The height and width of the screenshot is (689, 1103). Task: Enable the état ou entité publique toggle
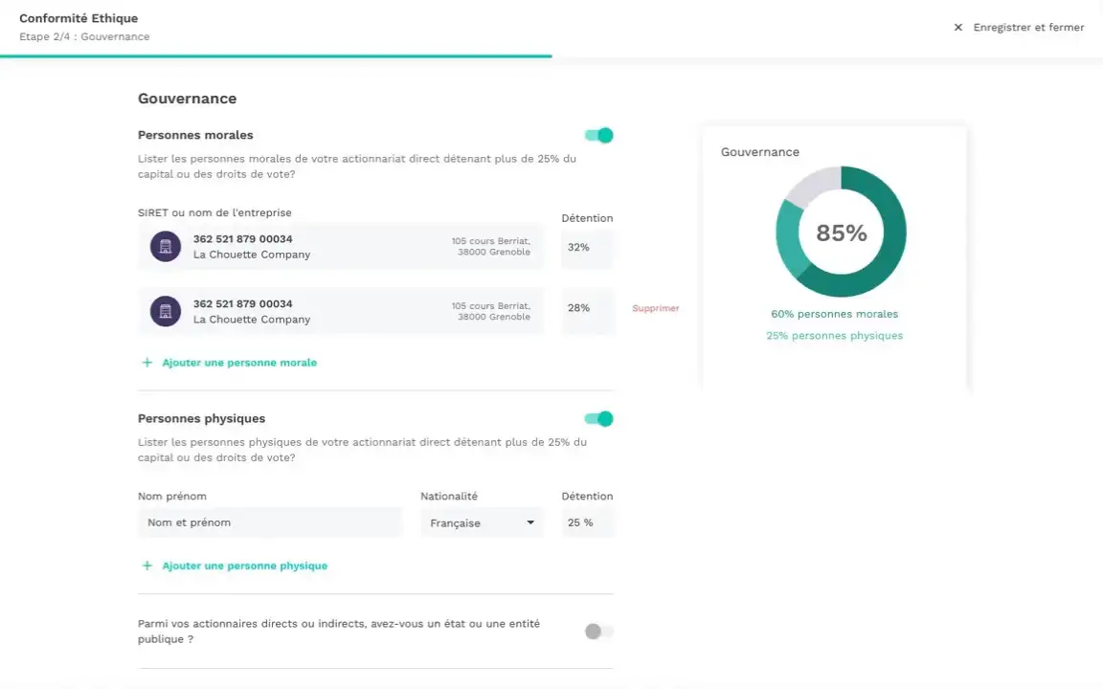pyautogui.click(x=598, y=632)
